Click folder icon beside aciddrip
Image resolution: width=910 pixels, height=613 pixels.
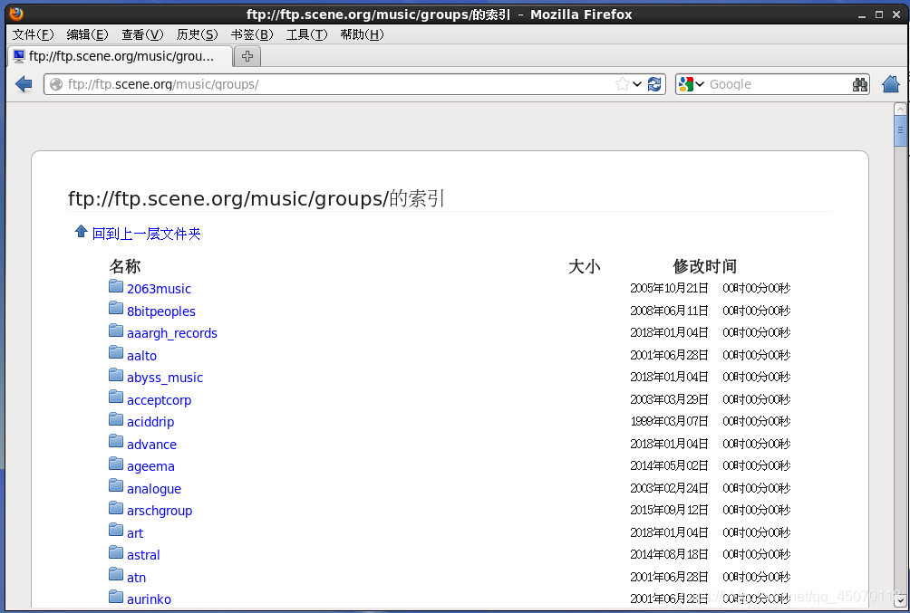116,419
